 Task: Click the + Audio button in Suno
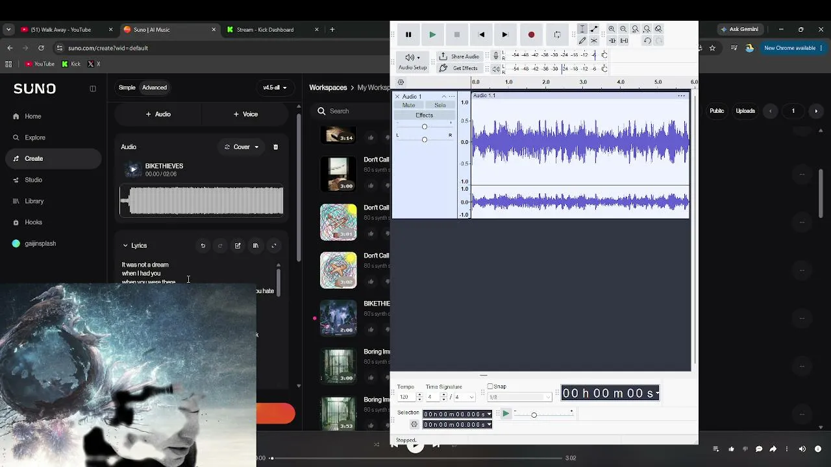click(x=158, y=114)
